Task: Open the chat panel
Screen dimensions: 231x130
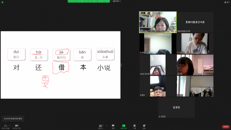Action: click(113, 126)
